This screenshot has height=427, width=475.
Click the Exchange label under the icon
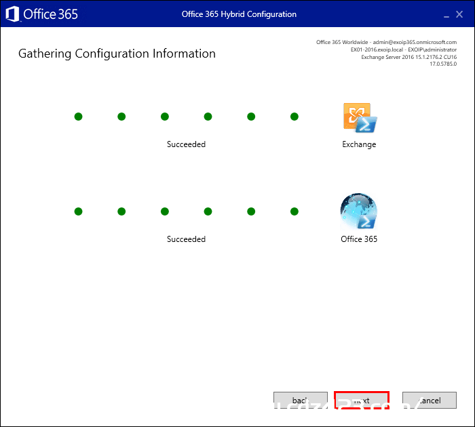(x=359, y=144)
